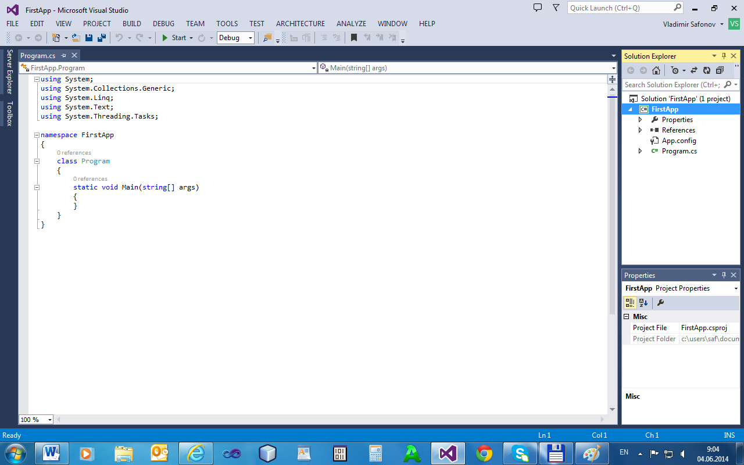Screen dimensions: 744x465
Task: Open the TOOLS menu
Action: point(227,24)
